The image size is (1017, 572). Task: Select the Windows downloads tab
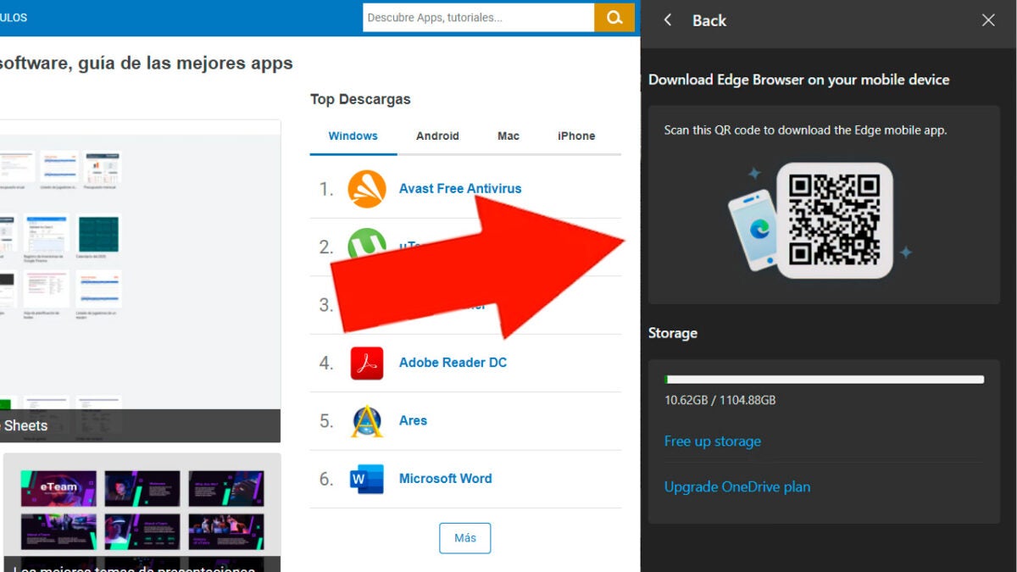click(x=353, y=136)
